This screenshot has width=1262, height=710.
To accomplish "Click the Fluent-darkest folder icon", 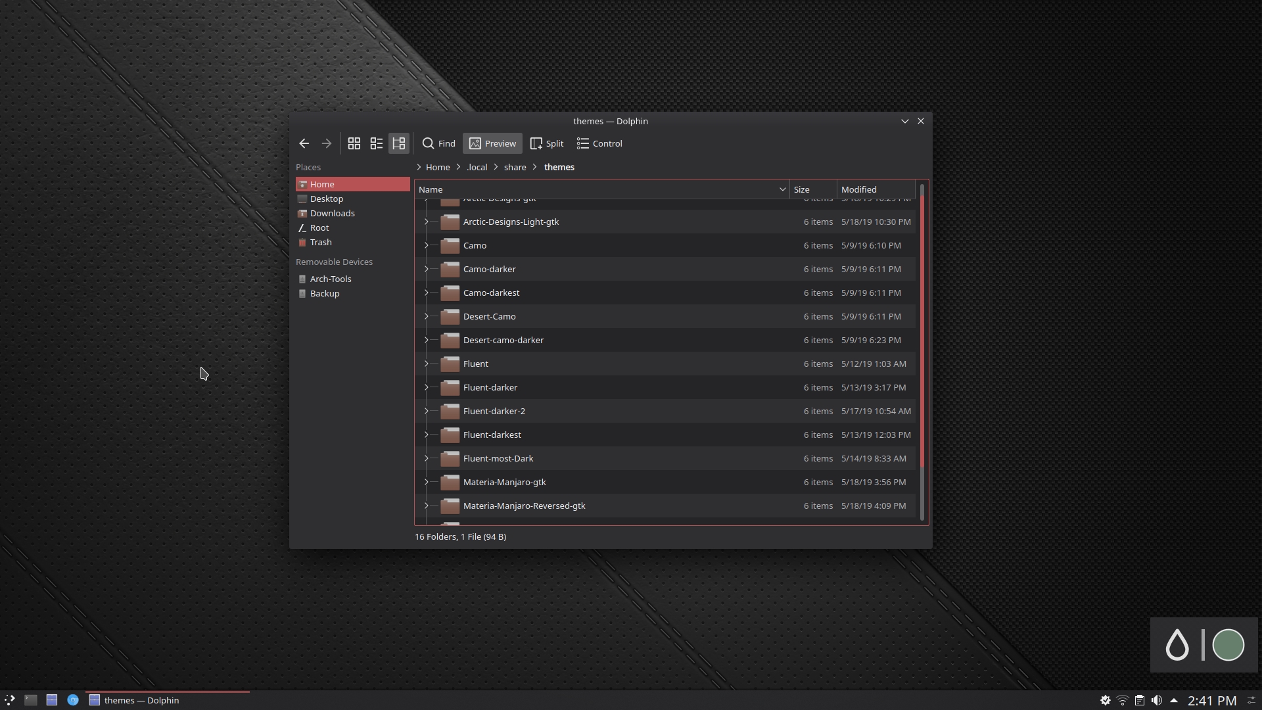I will click(x=450, y=435).
